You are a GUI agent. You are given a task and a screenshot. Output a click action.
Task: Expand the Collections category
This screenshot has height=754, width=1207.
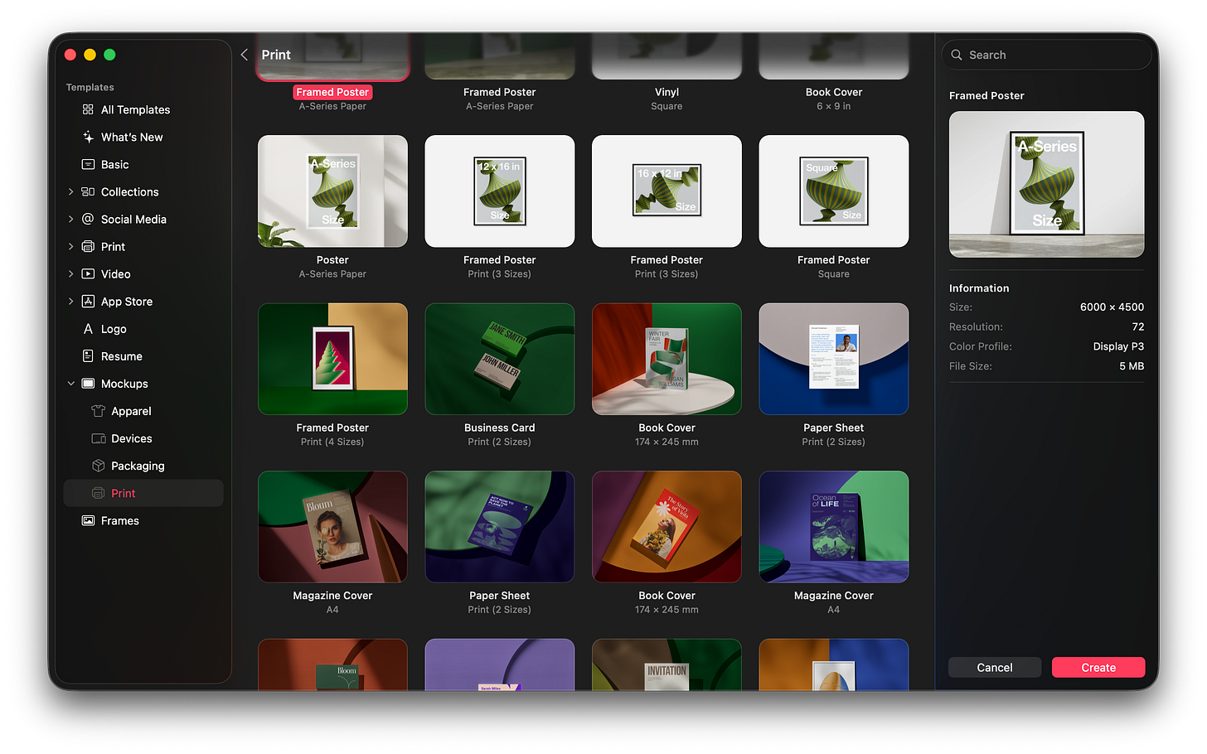click(70, 191)
